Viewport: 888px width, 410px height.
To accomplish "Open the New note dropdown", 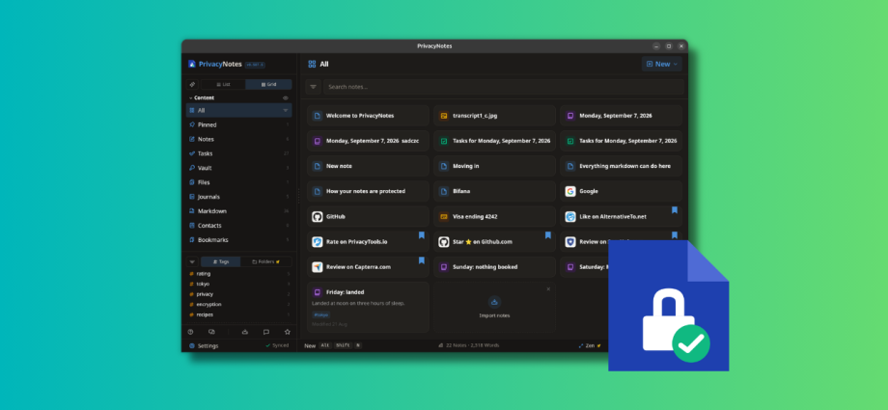I will point(662,64).
